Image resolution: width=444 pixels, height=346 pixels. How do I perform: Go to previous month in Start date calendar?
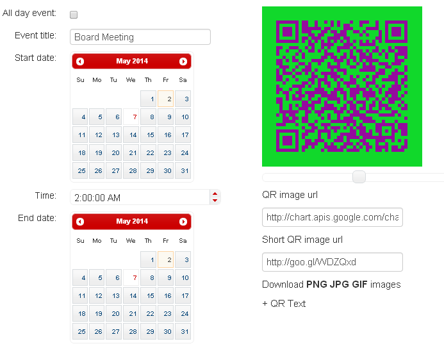[x=80, y=62]
